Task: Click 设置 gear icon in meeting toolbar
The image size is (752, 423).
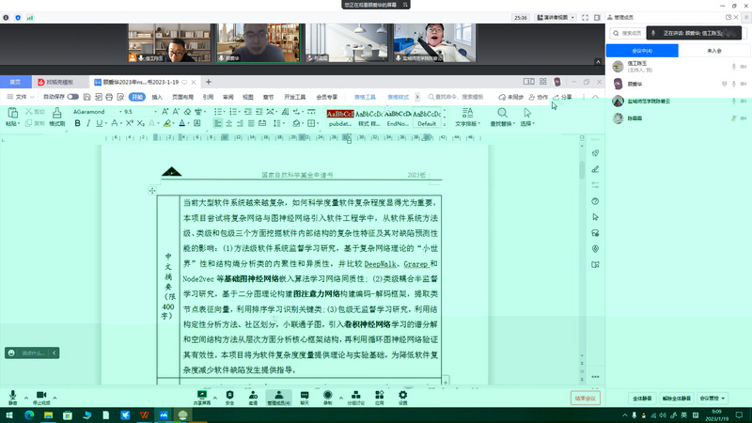Action: (402, 396)
